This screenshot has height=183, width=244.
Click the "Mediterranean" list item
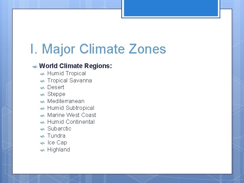point(66,101)
